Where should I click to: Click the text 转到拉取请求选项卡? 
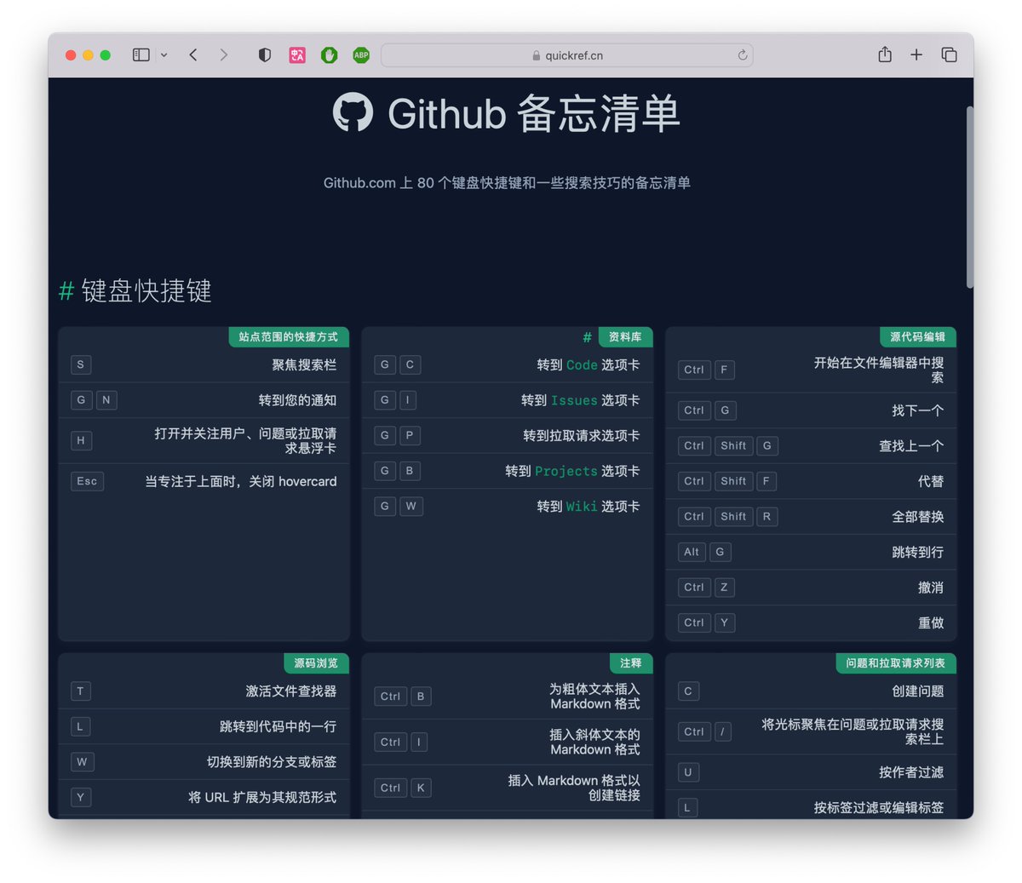click(x=582, y=435)
